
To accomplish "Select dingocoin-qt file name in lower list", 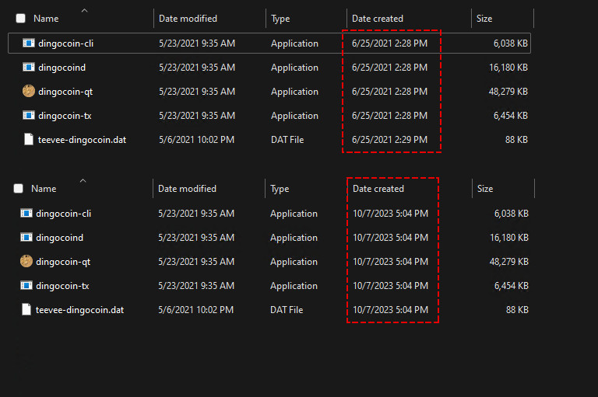I will pyautogui.click(x=63, y=262).
